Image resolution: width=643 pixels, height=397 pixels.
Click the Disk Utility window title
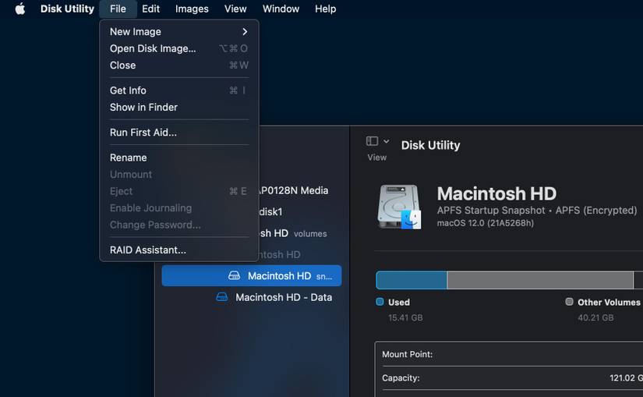430,145
